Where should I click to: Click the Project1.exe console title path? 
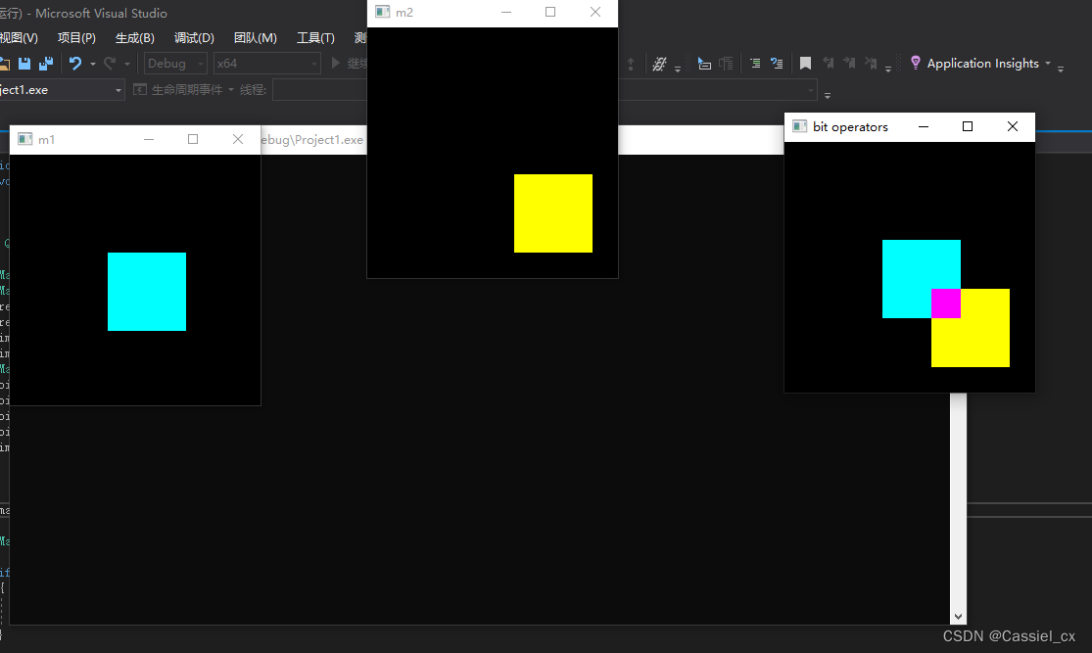tap(312, 140)
